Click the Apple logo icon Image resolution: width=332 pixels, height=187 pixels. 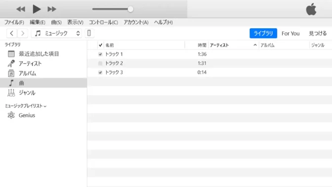coord(311,9)
